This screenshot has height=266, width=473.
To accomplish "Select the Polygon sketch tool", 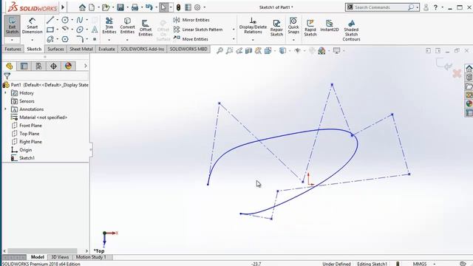I will [65, 39].
